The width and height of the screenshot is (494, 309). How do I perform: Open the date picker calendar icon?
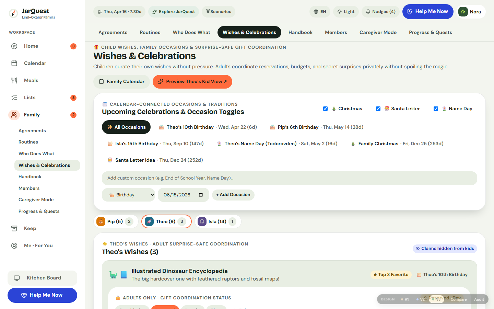pos(201,195)
